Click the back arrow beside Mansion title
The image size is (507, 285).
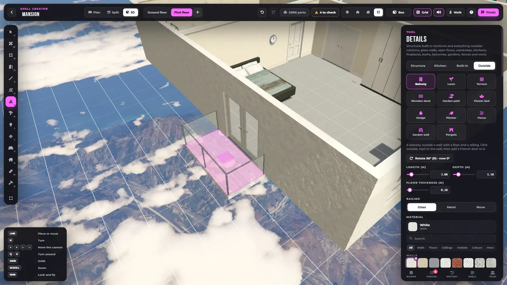click(12, 12)
